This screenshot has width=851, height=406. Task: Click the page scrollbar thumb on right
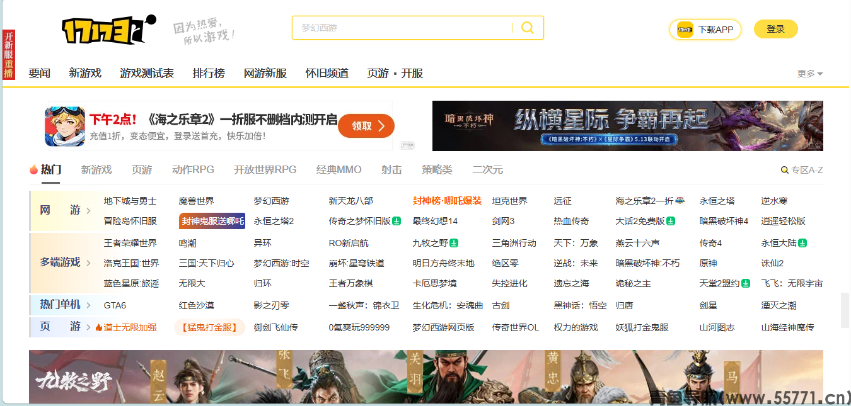[845, 310]
